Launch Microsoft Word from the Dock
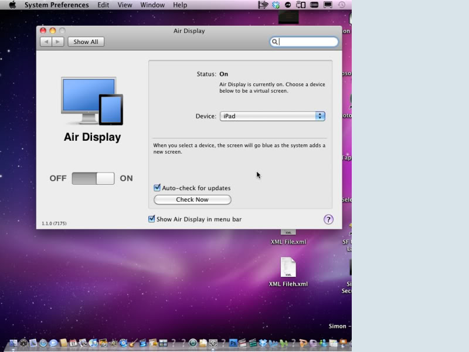The image size is (469, 352). [273, 343]
